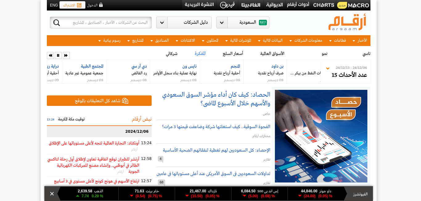This screenshot has width=421, height=201.
Task: Click the خام برنت quote
Action: (147, 193)
